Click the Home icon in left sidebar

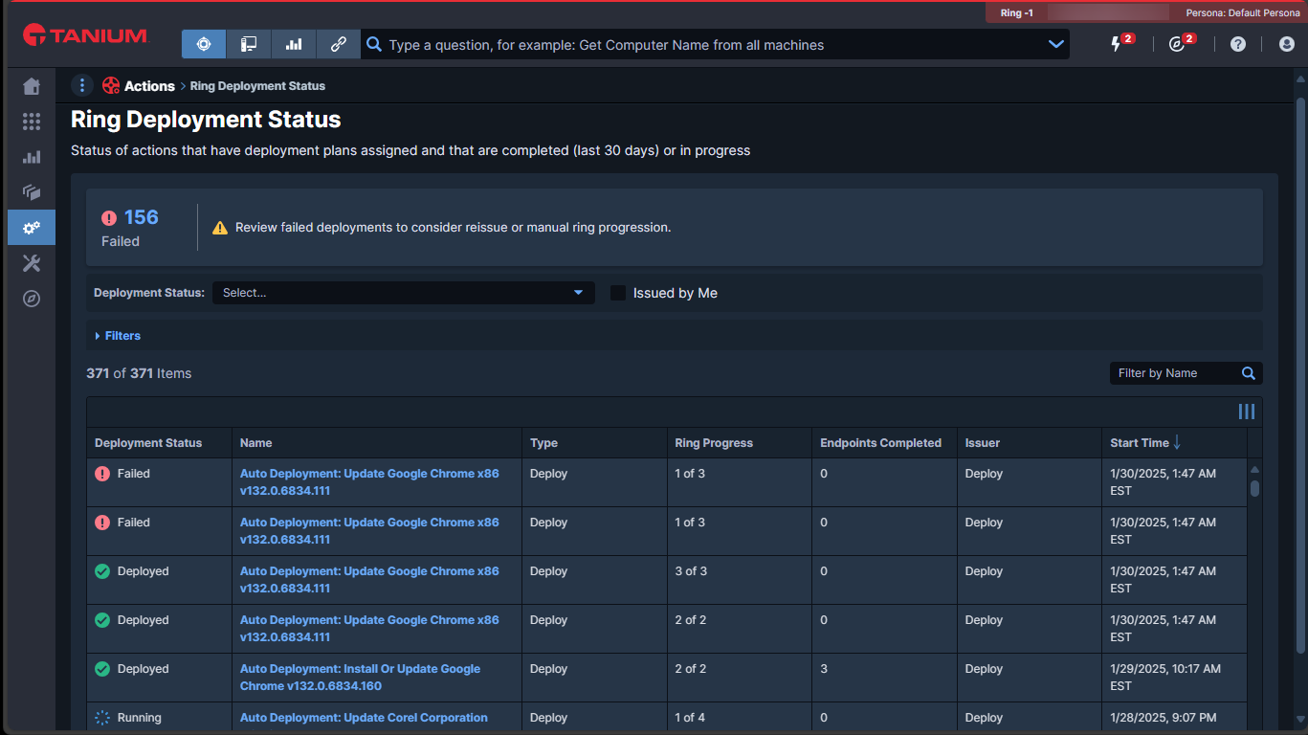point(32,87)
